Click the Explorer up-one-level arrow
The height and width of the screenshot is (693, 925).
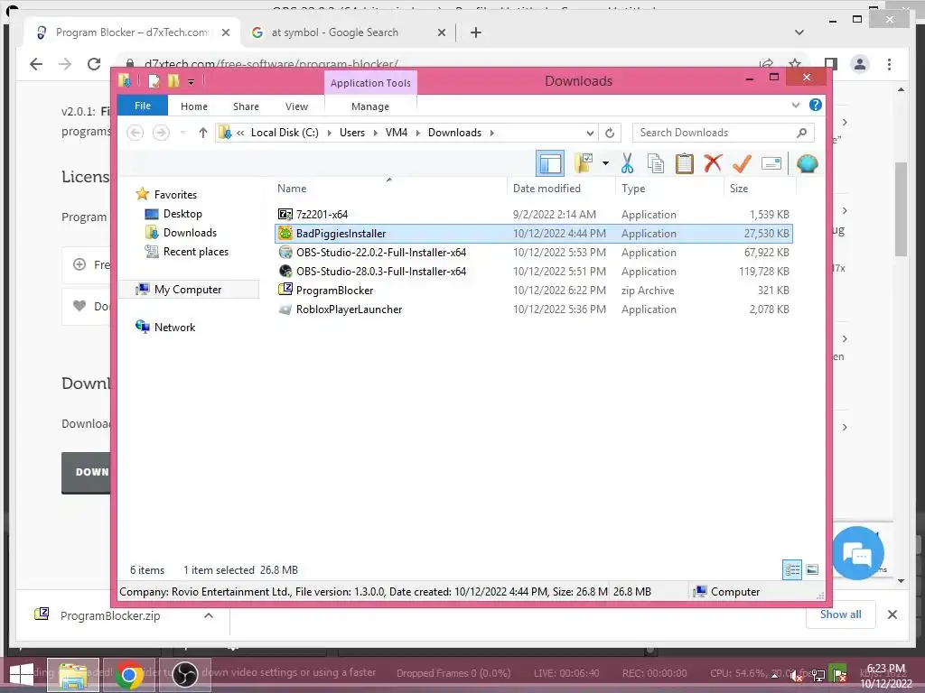[x=203, y=133]
